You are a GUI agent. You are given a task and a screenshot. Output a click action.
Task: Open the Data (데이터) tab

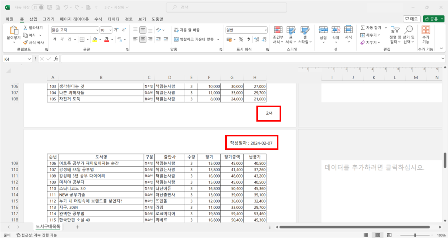click(x=114, y=19)
